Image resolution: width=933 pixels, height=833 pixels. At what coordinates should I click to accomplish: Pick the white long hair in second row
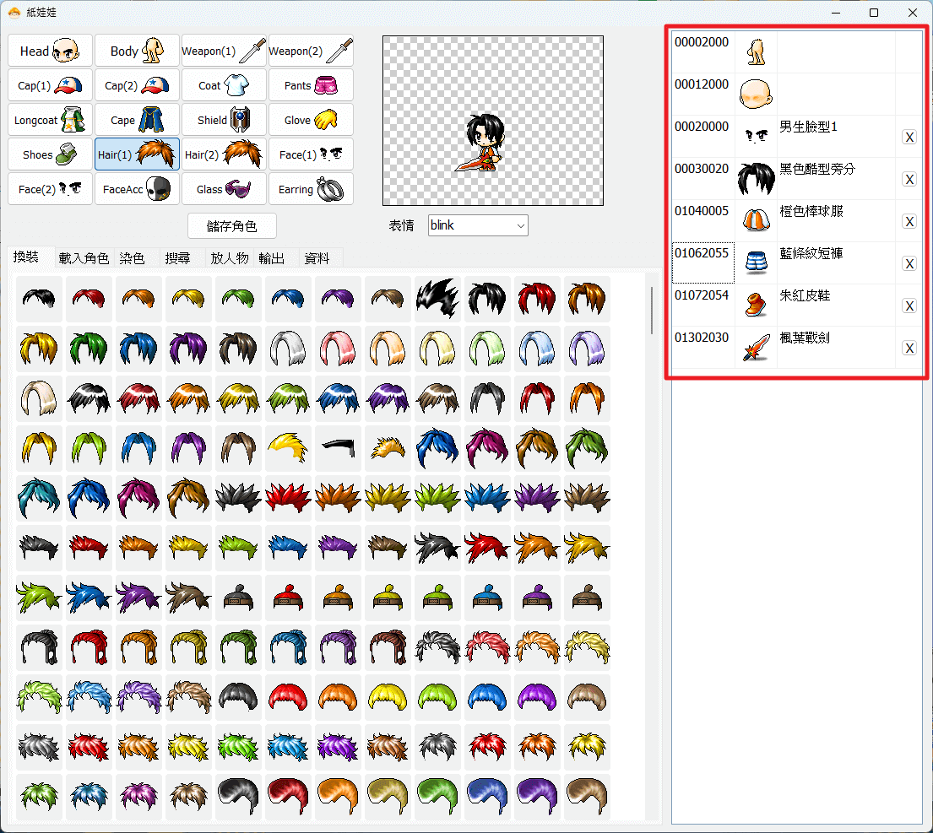(x=288, y=349)
